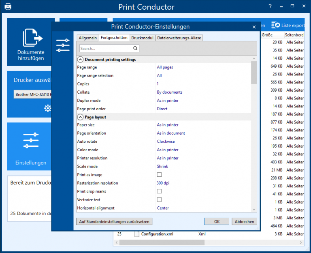Click the Einstellungen sliders icon in main window
Viewport: 311px width, 253px height.
[x=31, y=141]
